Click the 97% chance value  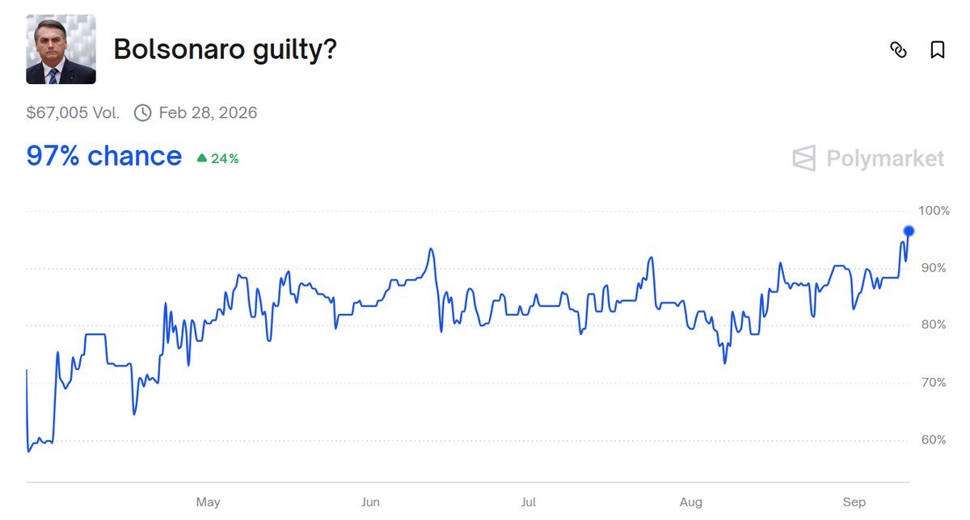click(104, 156)
